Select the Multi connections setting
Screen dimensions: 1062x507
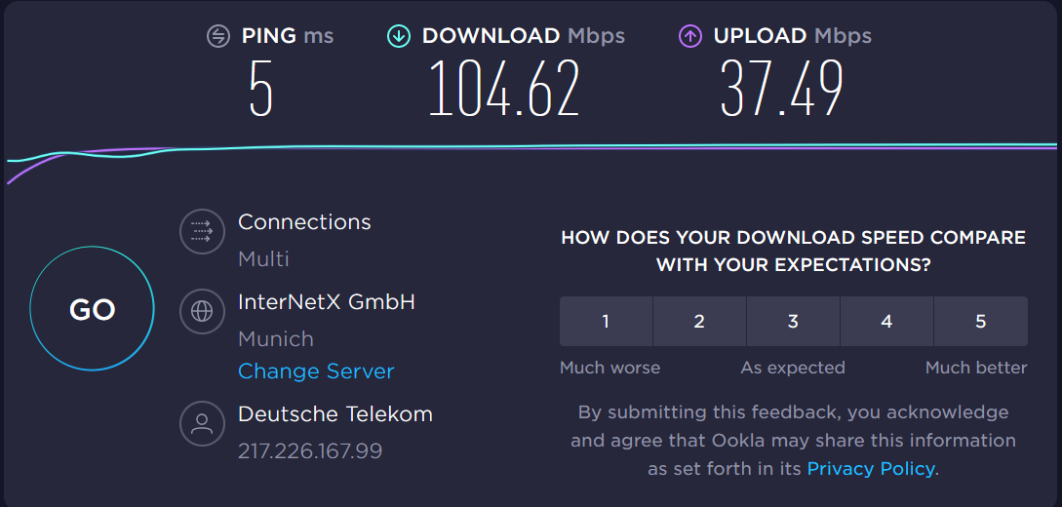(x=263, y=258)
